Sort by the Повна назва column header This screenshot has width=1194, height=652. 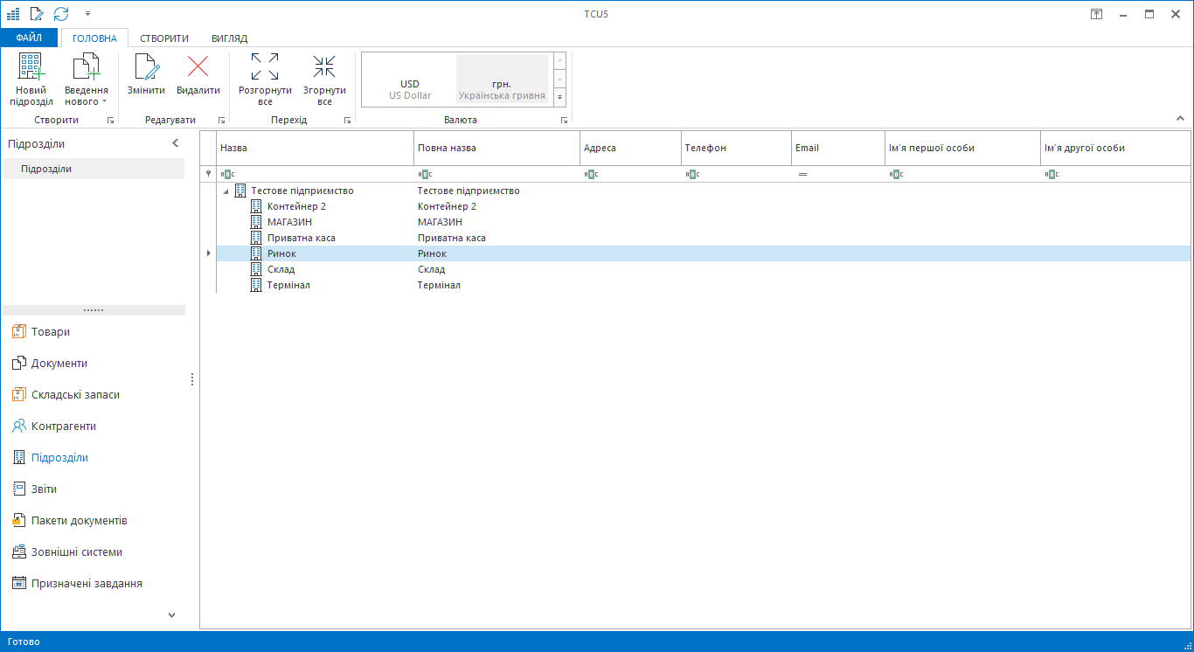(x=496, y=148)
